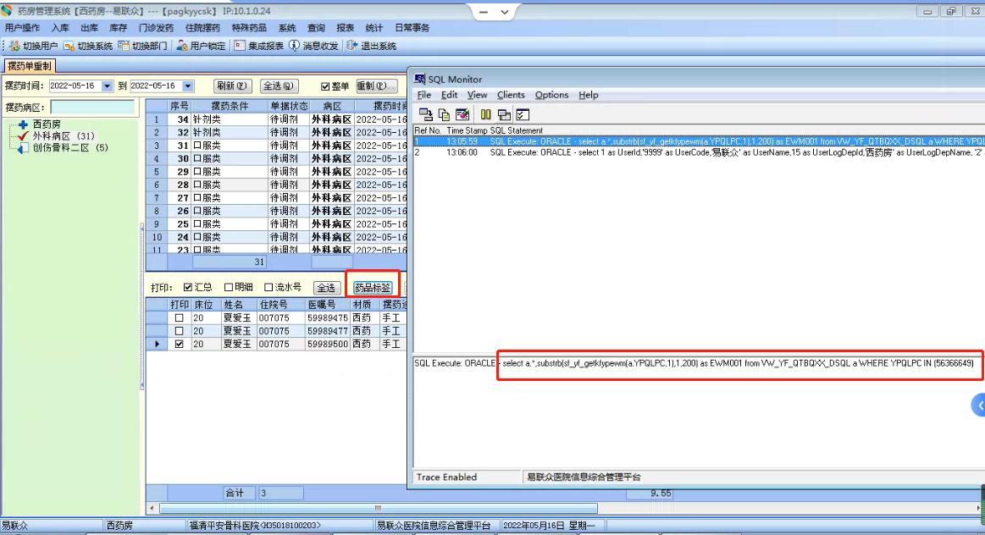This screenshot has height=535, width=985.
Task: Open the Options menu in SQL Monitor
Action: tap(551, 95)
